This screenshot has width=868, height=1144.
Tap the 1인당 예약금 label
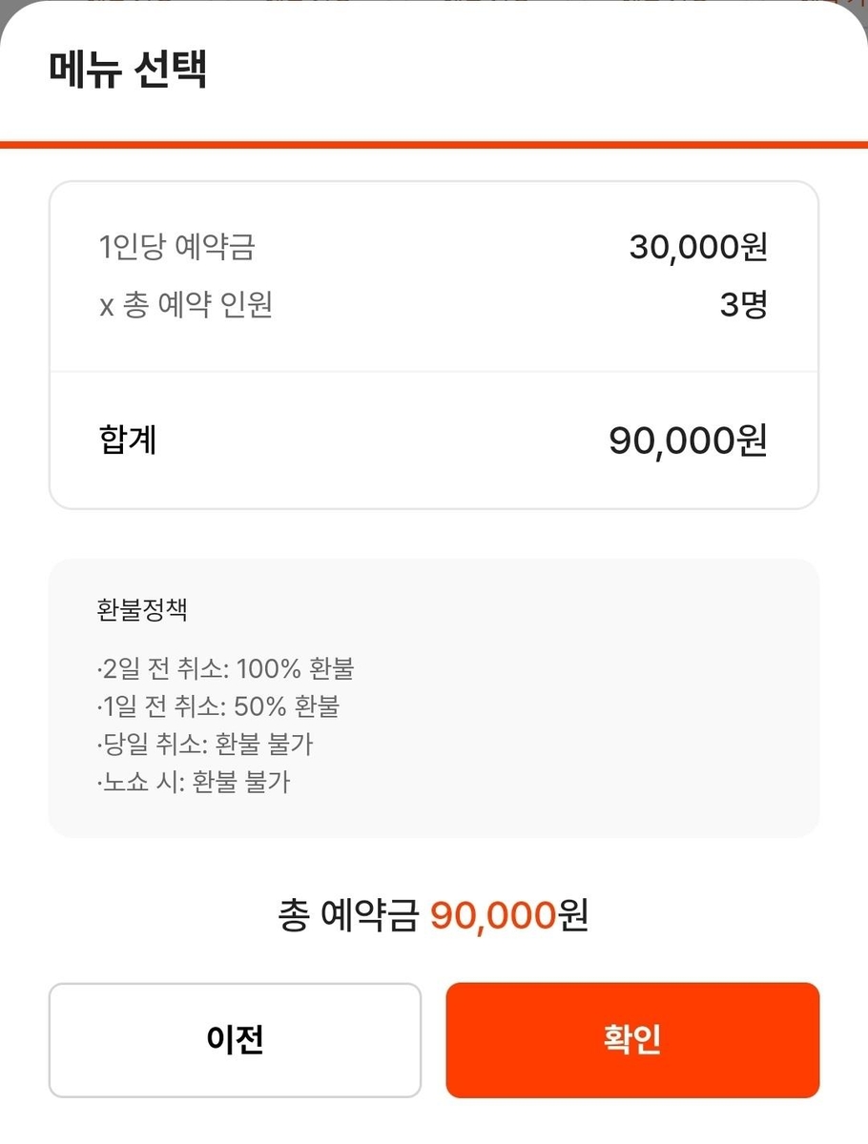pos(177,248)
